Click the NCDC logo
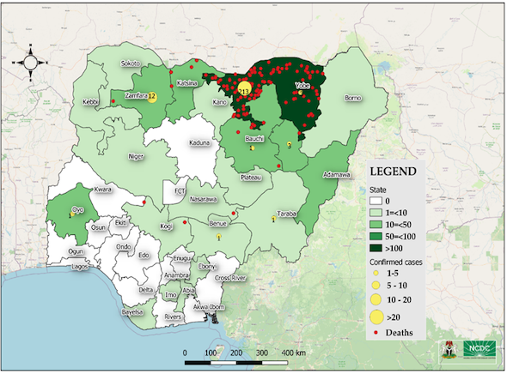The height and width of the screenshot is (374, 507). tap(480, 350)
